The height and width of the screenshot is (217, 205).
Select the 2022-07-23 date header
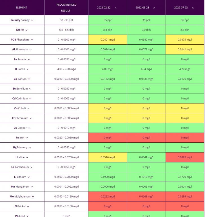181,8
